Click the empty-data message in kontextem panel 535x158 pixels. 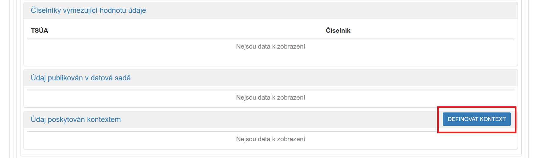coord(270,139)
